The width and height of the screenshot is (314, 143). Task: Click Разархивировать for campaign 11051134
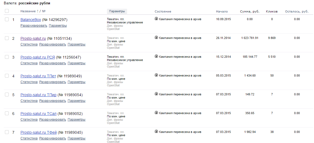pyautogui.click(x=52, y=44)
